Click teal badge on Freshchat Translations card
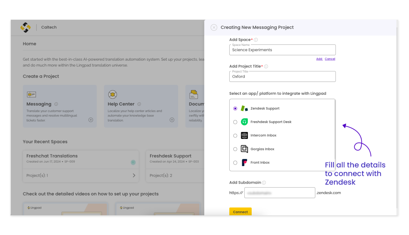The width and height of the screenshot is (409, 235). tap(133, 163)
